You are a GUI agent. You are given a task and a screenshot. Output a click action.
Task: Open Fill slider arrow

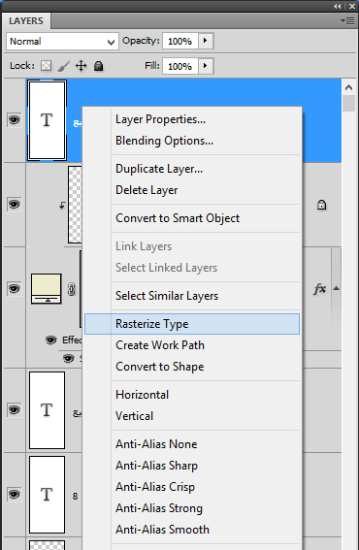point(206,66)
